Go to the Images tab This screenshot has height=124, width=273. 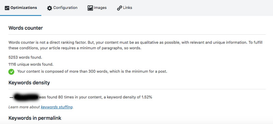click(x=97, y=8)
